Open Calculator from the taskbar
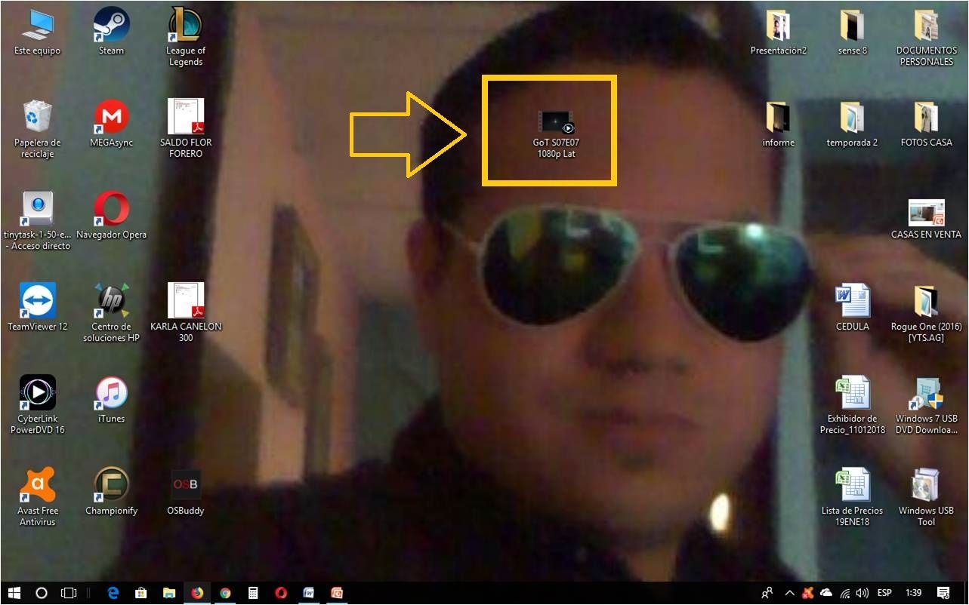The image size is (969, 605). click(253, 593)
